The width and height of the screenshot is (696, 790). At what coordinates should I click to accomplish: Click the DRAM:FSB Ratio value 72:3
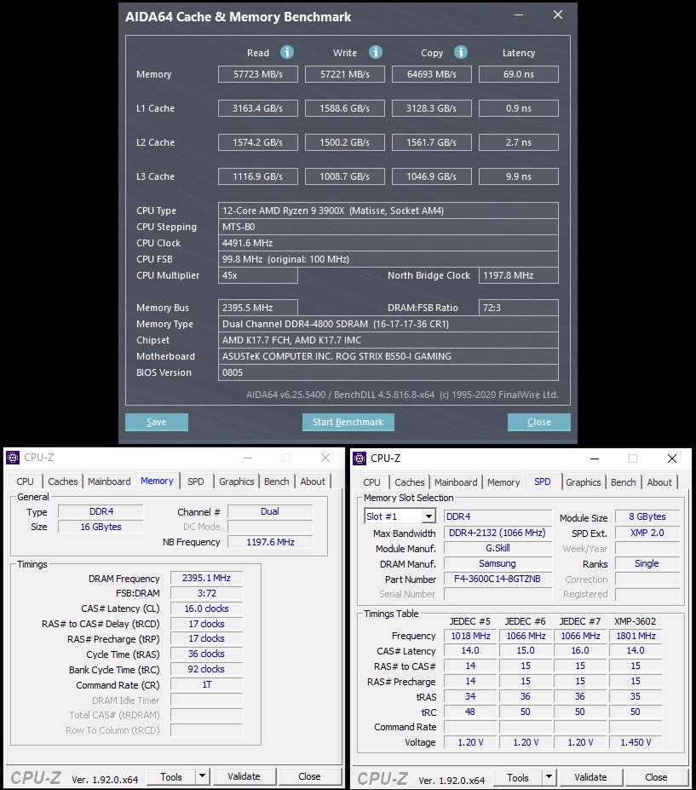tap(519, 308)
